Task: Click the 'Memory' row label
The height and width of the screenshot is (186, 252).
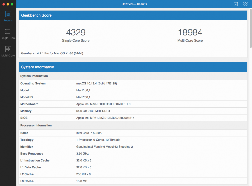Action: 26,111
